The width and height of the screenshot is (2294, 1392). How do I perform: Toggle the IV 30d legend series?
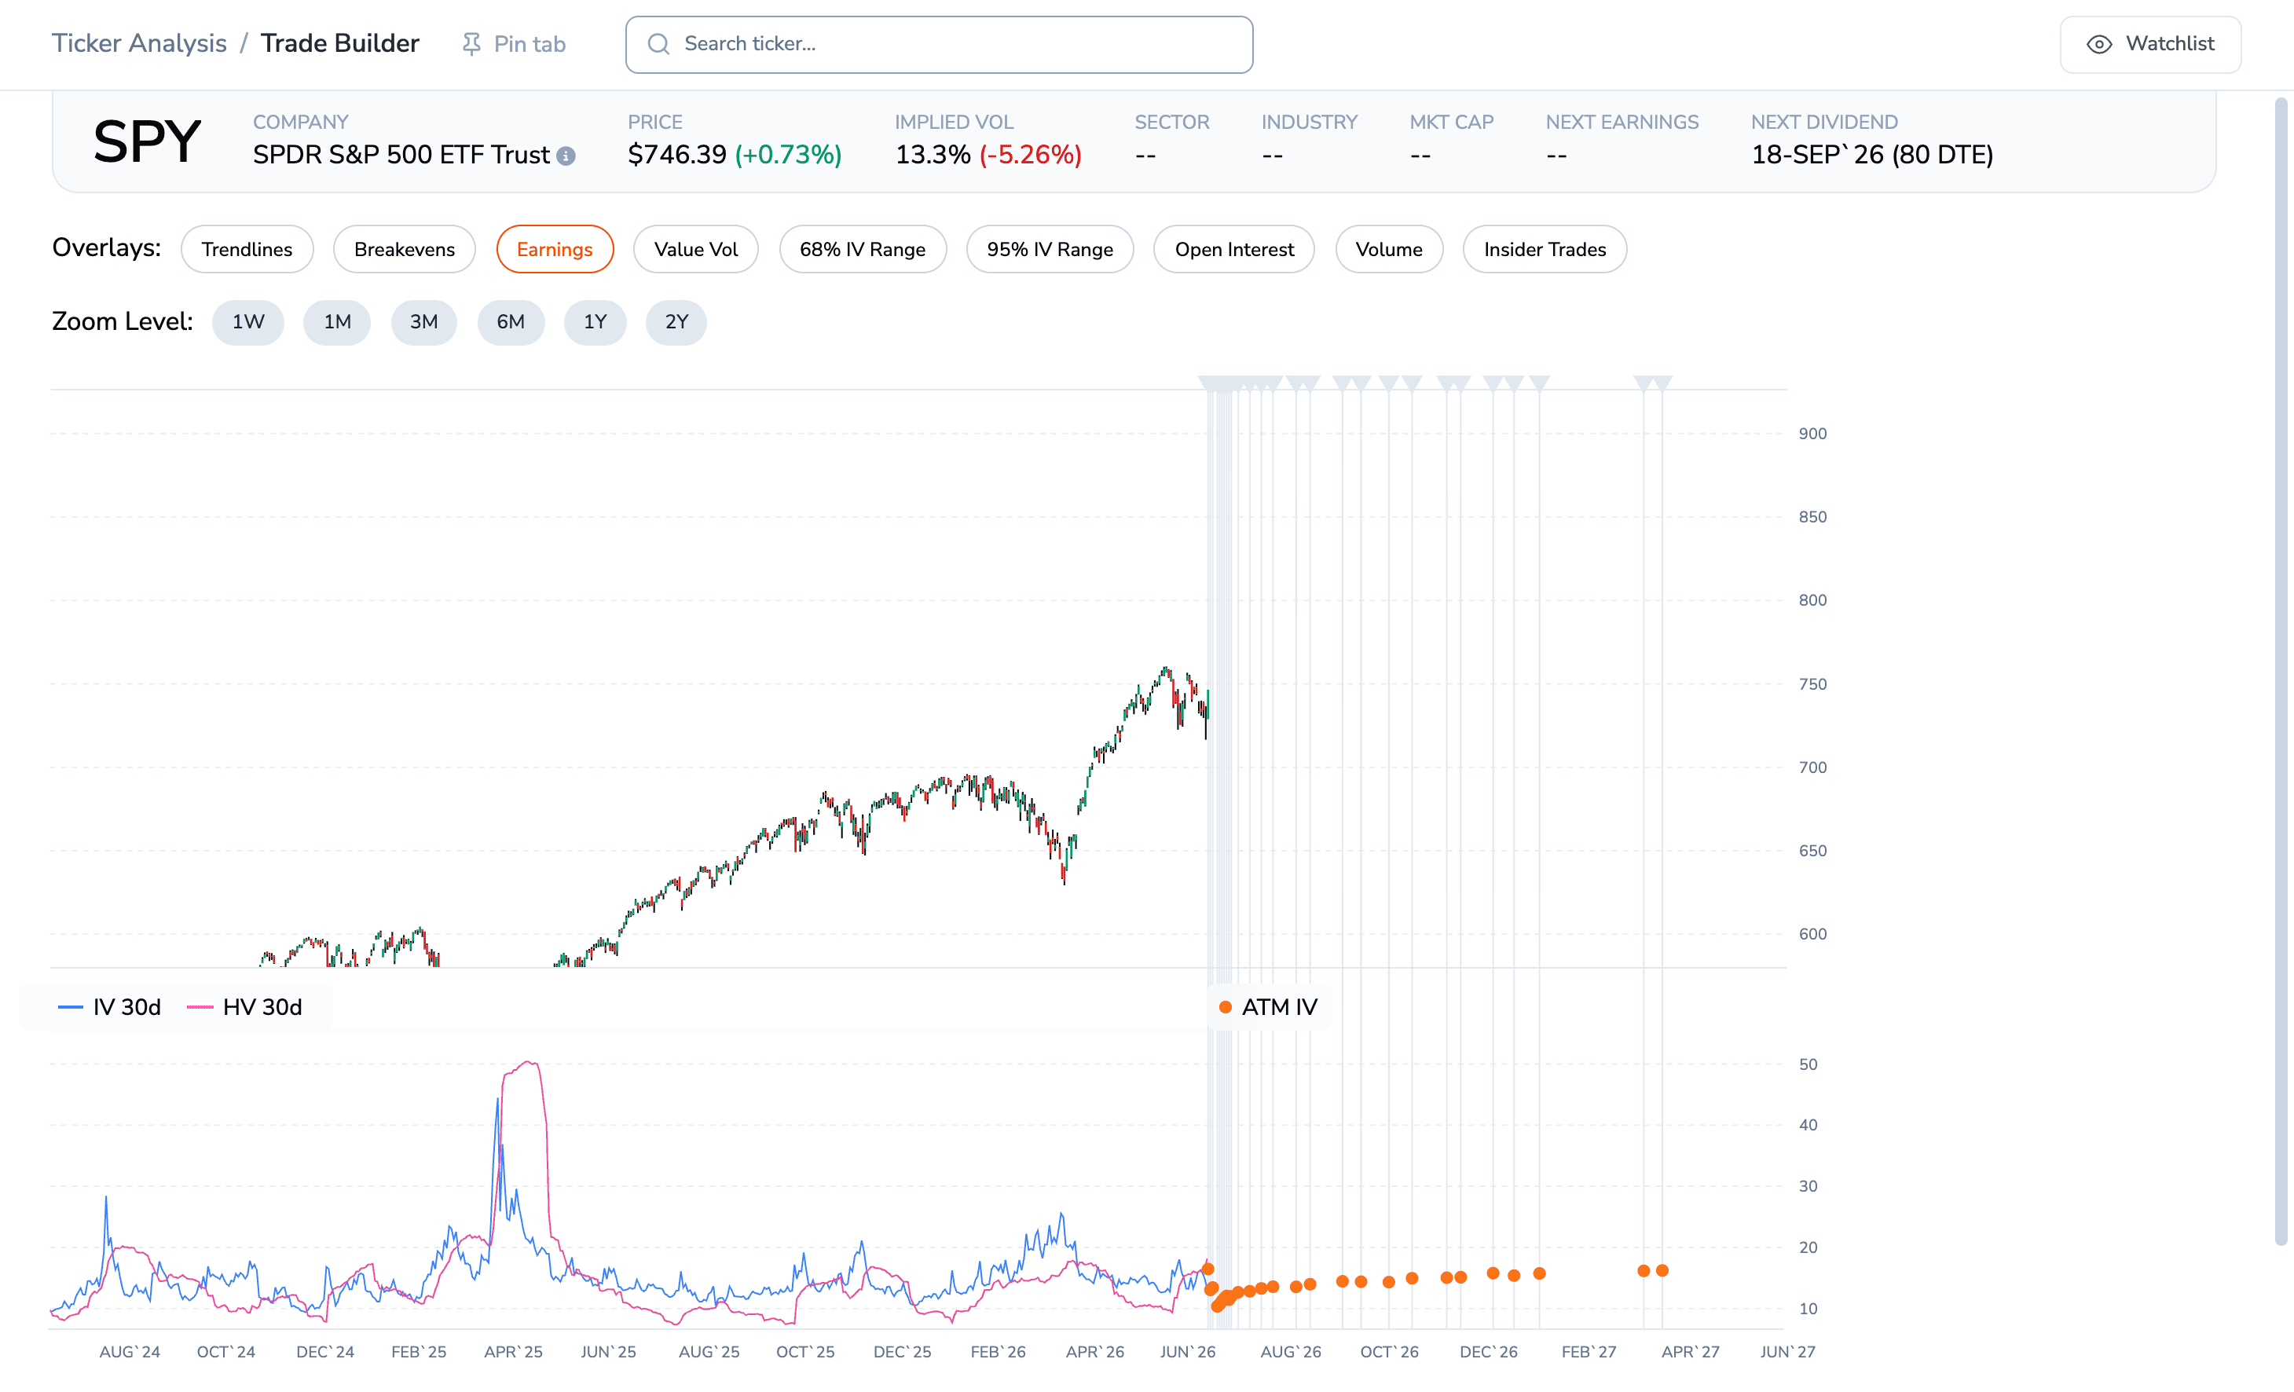point(110,1006)
